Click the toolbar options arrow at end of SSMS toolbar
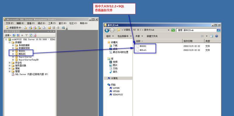Viewport: 234px width, 116px height. pyautogui.click(x=67, y=28)
